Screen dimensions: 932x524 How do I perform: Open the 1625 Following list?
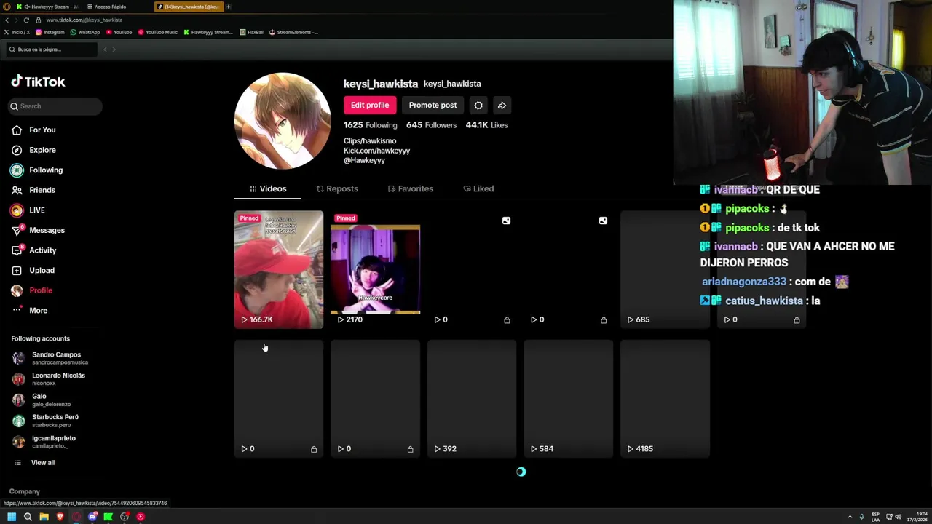[370, 125]
